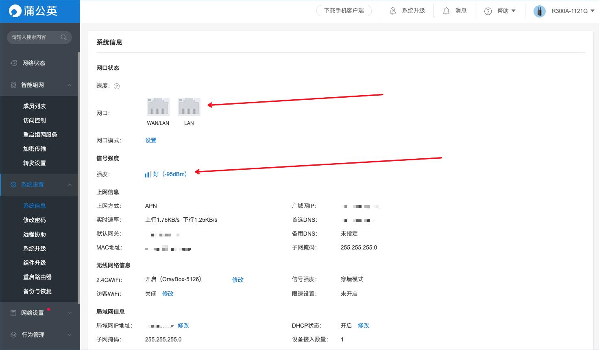
Task: Click the 行为管理 sidebar icon
Action: pos(13,335)
